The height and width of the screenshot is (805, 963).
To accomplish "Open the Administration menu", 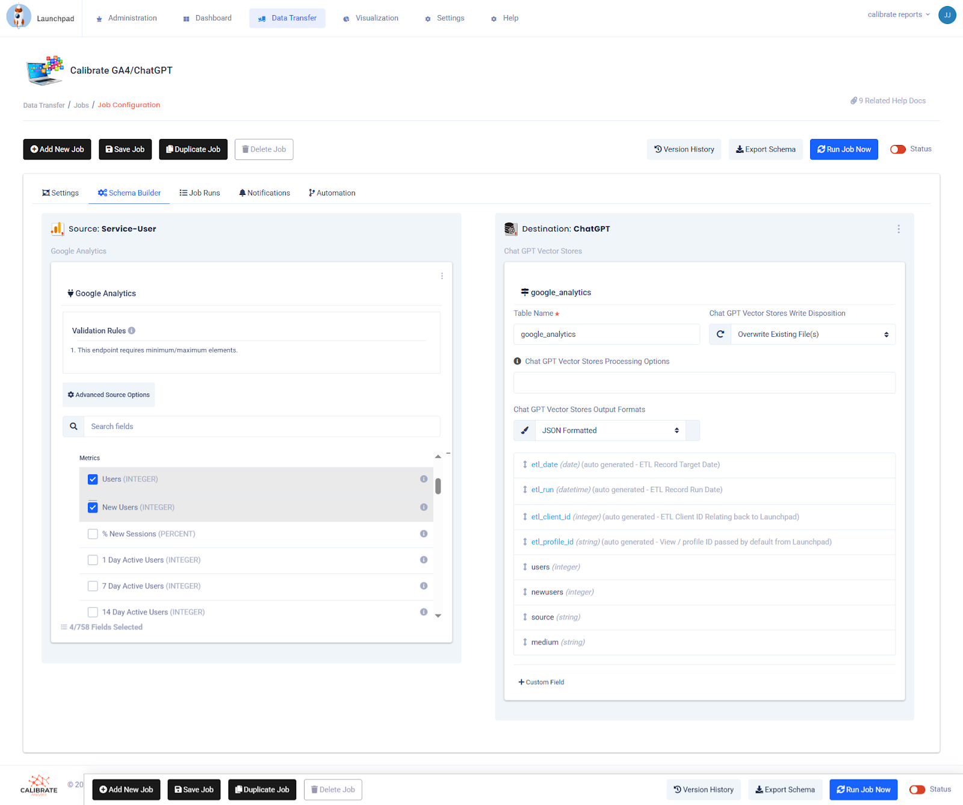I will tap(126, 18).
